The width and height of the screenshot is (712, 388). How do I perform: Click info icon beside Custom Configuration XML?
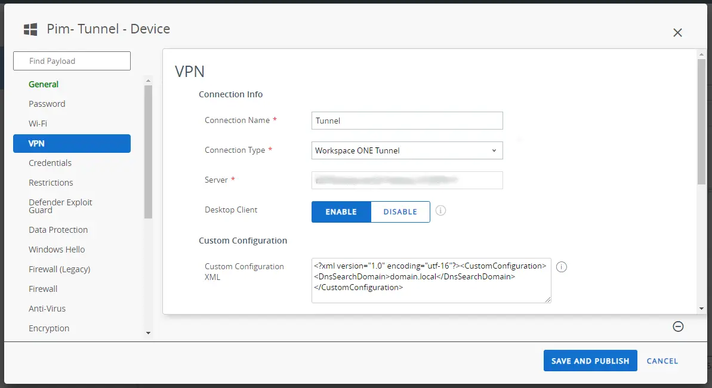tap(562, 267)
